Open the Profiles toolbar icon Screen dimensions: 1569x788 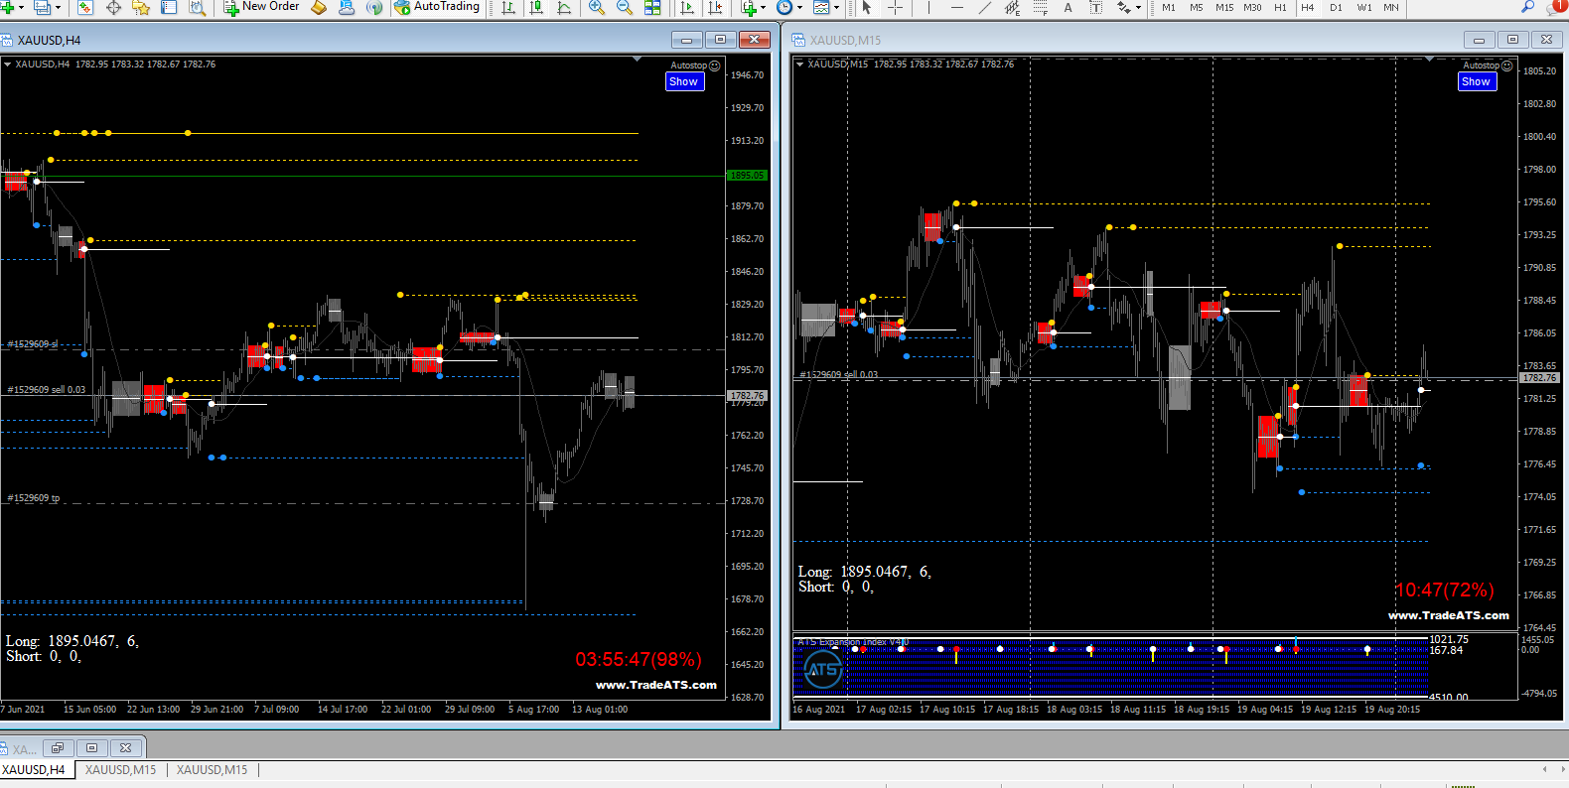point(42,7)
